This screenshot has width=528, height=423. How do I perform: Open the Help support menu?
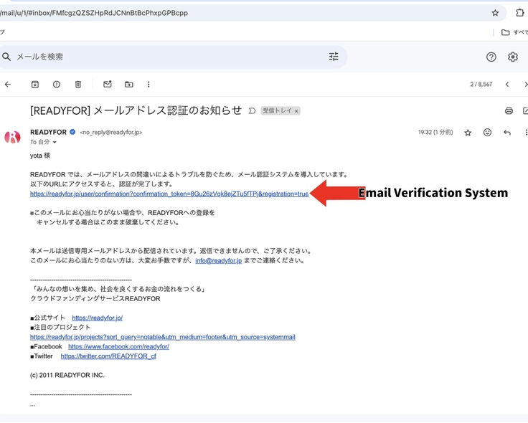click(491, 57)
